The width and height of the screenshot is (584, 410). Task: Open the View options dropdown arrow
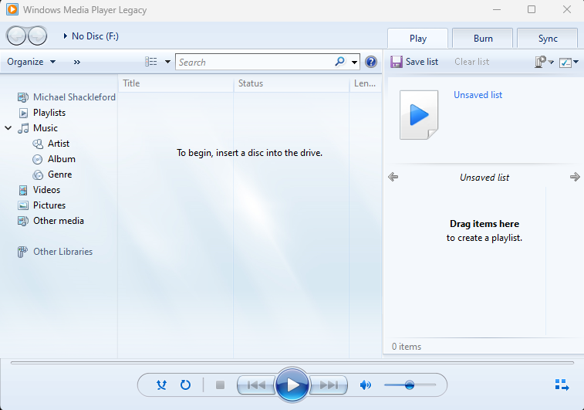click(x=167, y=62)
